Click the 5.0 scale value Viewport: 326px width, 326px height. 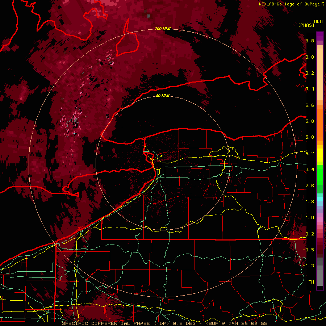[x=310, y=137]
